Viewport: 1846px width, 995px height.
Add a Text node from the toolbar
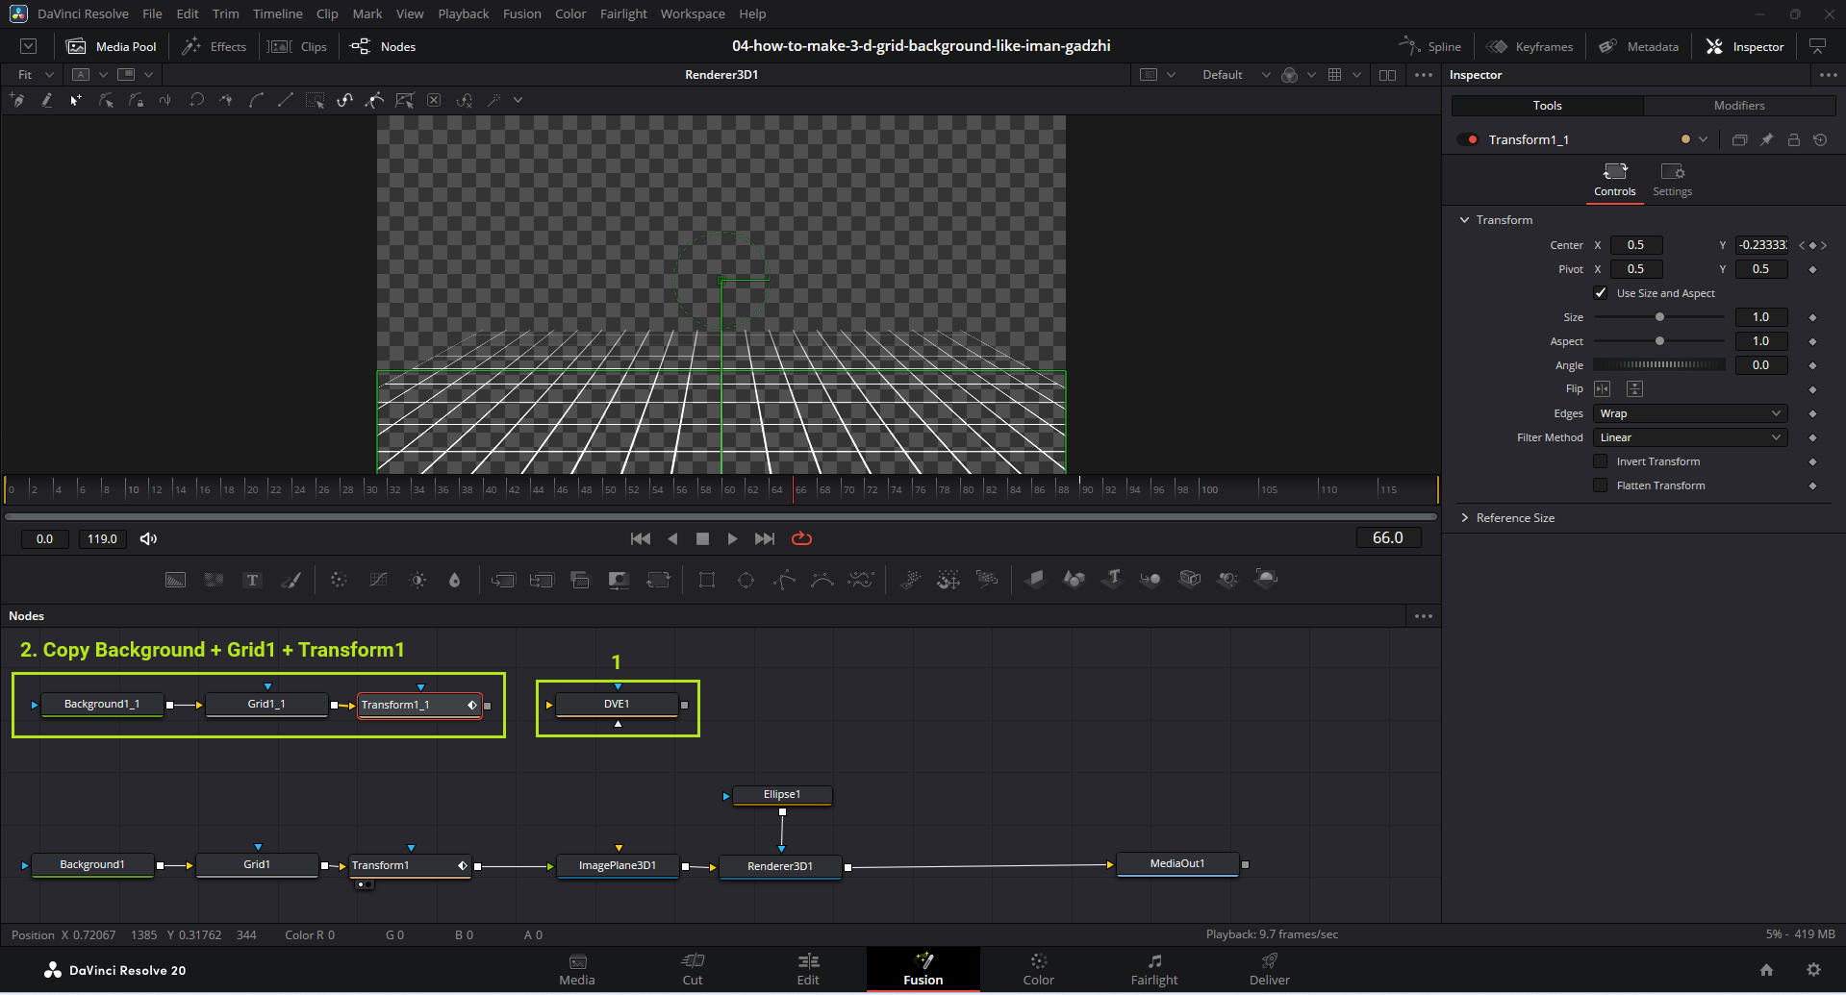coord(252,580)
